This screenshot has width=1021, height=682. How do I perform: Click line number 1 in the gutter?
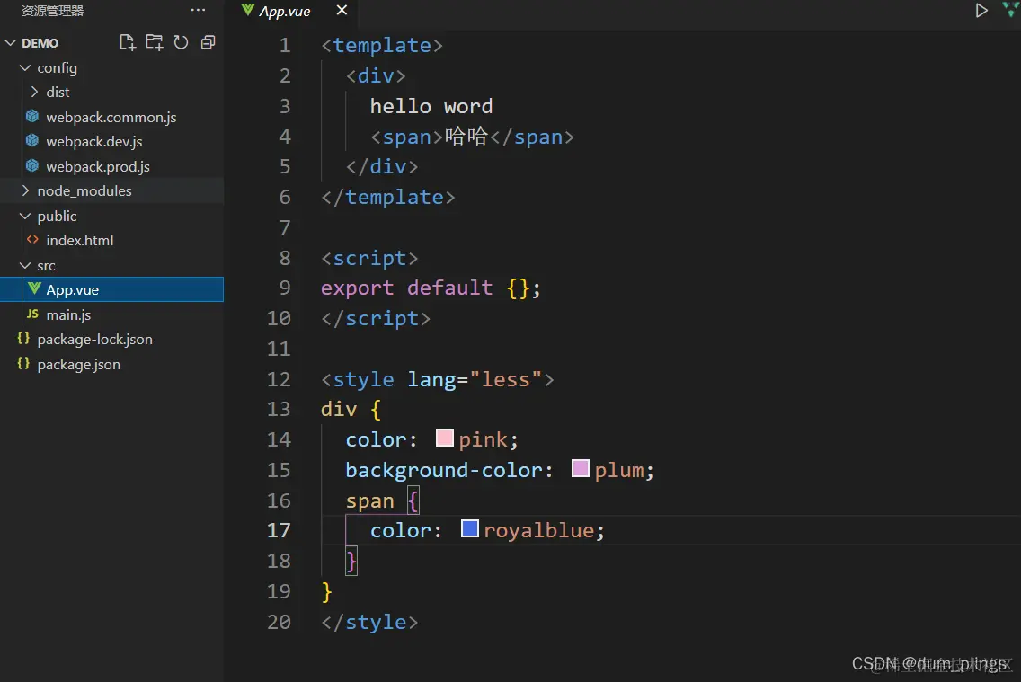(x=285, y=45)
